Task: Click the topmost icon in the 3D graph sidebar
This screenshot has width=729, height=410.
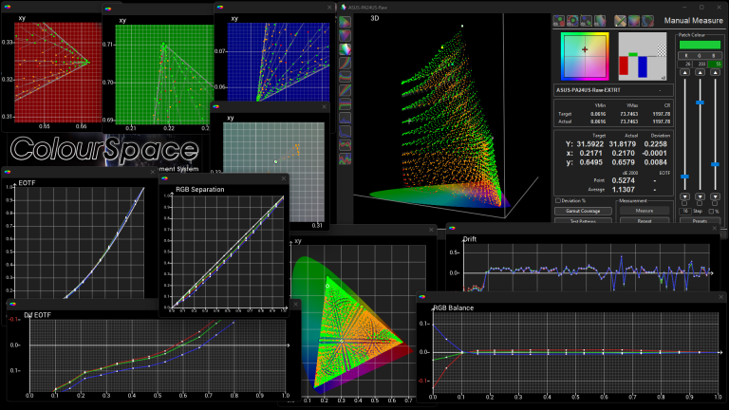Action: coord(346,21)
